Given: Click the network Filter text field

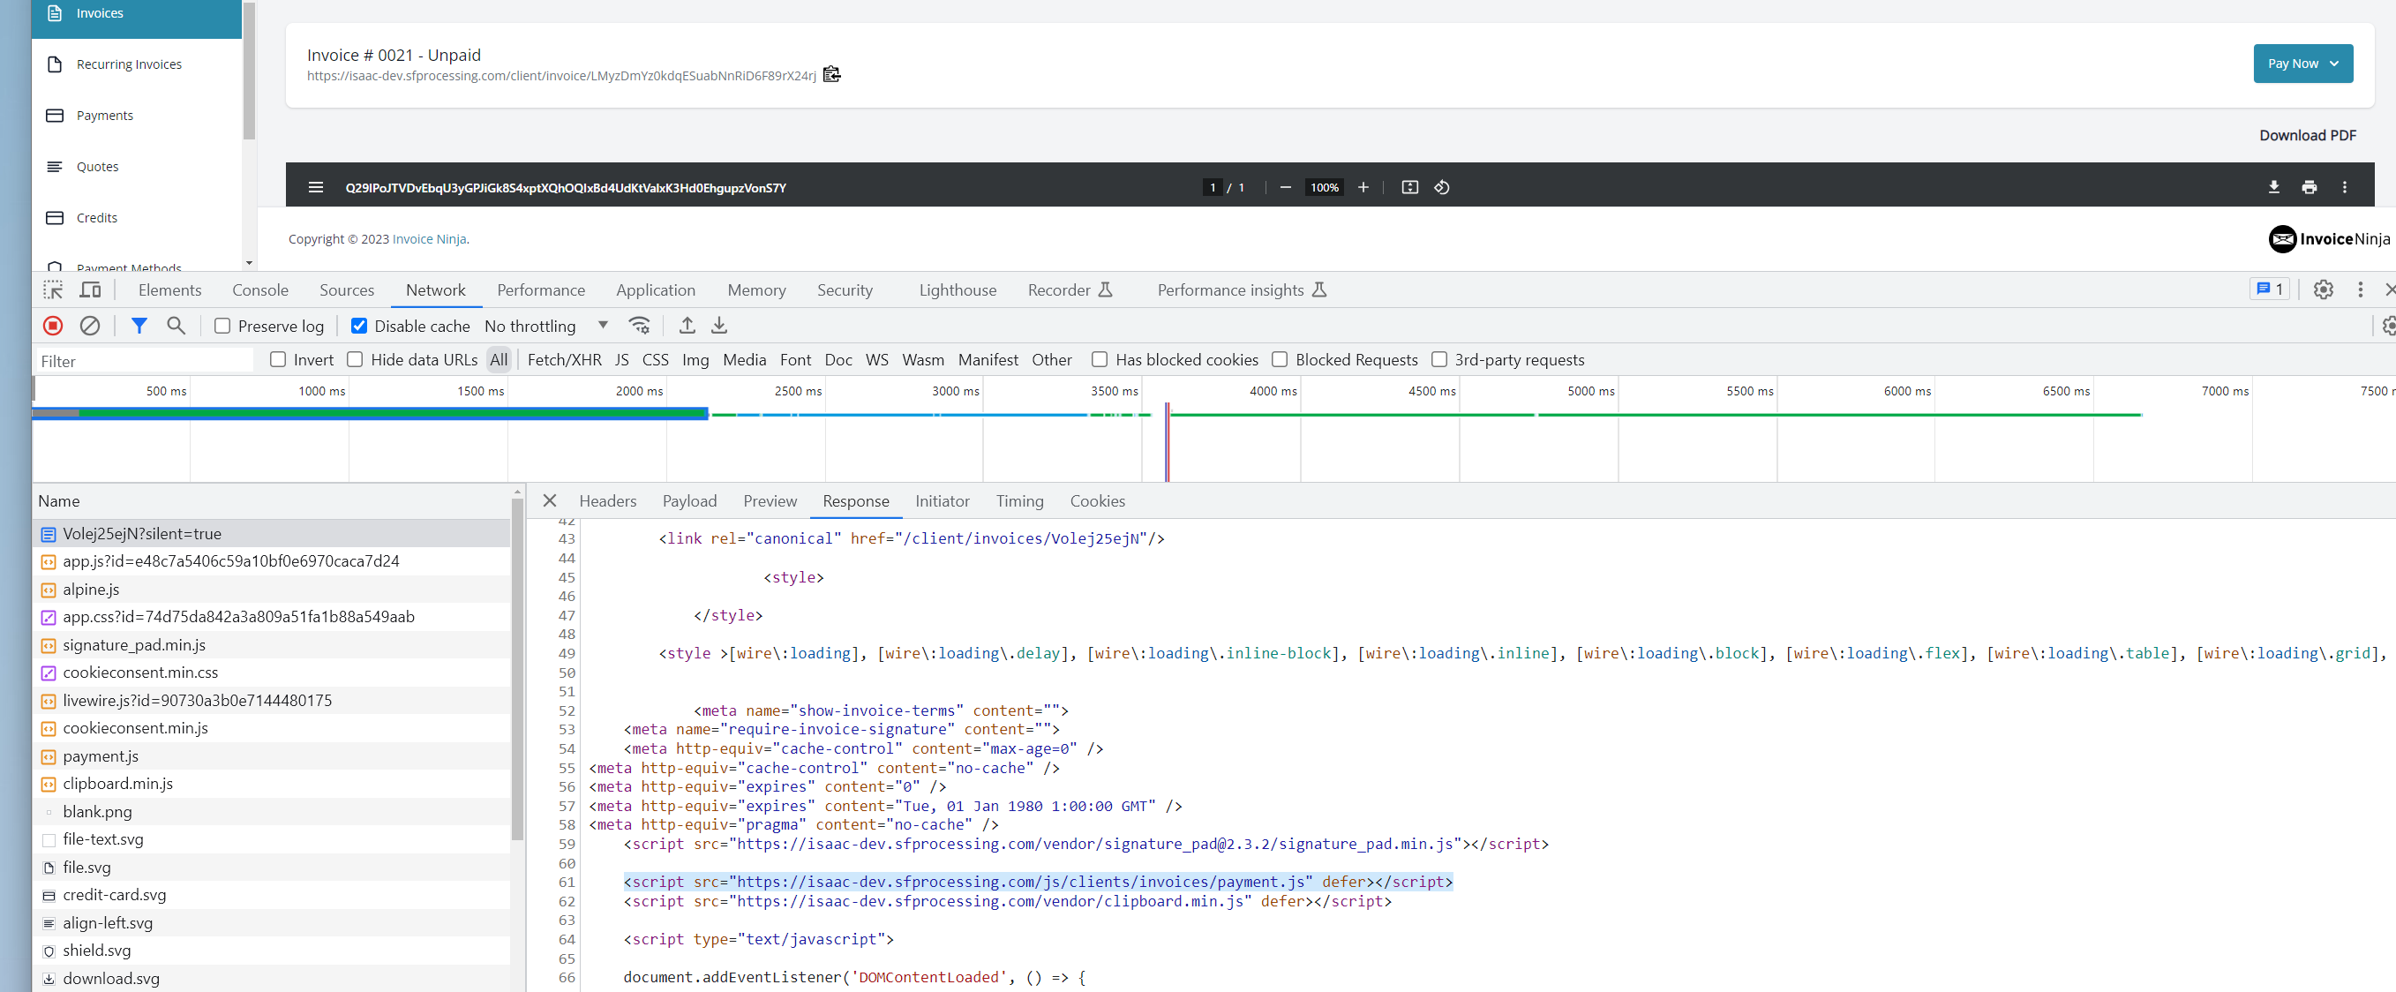Looking at the screenshot, I should (143, 361).
